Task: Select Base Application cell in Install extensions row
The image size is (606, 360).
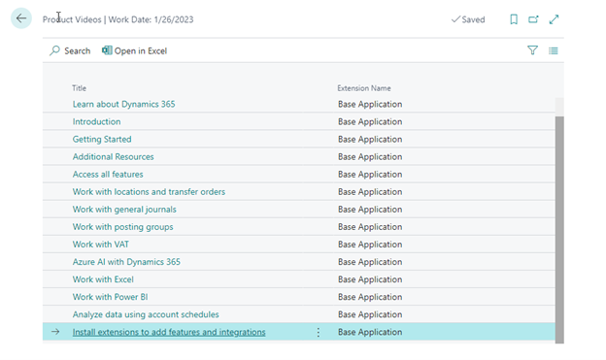Action: tap(370, 332)
